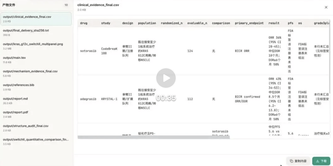The width and height of the screenshot is (333, 166).
Task: Click the 00:35 video timestamp
Action: (x=166, y=98)
